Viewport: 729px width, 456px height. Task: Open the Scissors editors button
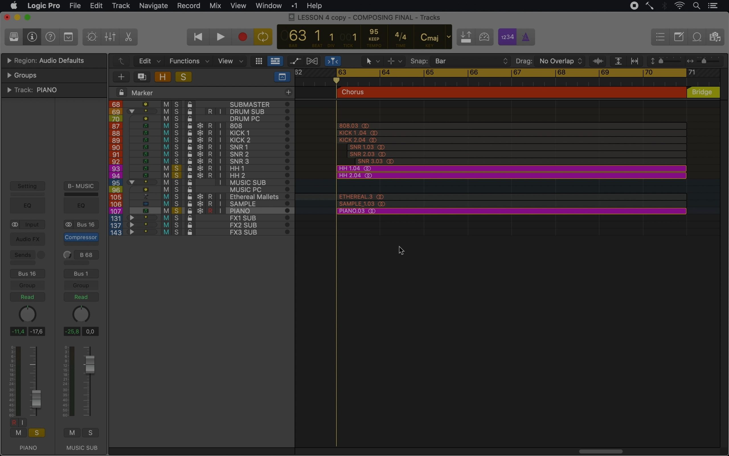pos(128,37)
